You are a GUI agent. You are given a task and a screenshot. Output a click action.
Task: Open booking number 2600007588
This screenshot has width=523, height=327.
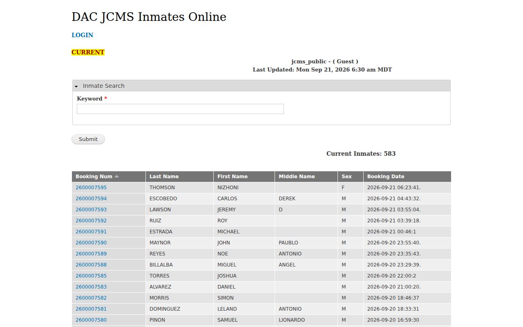tap(91, 265)
